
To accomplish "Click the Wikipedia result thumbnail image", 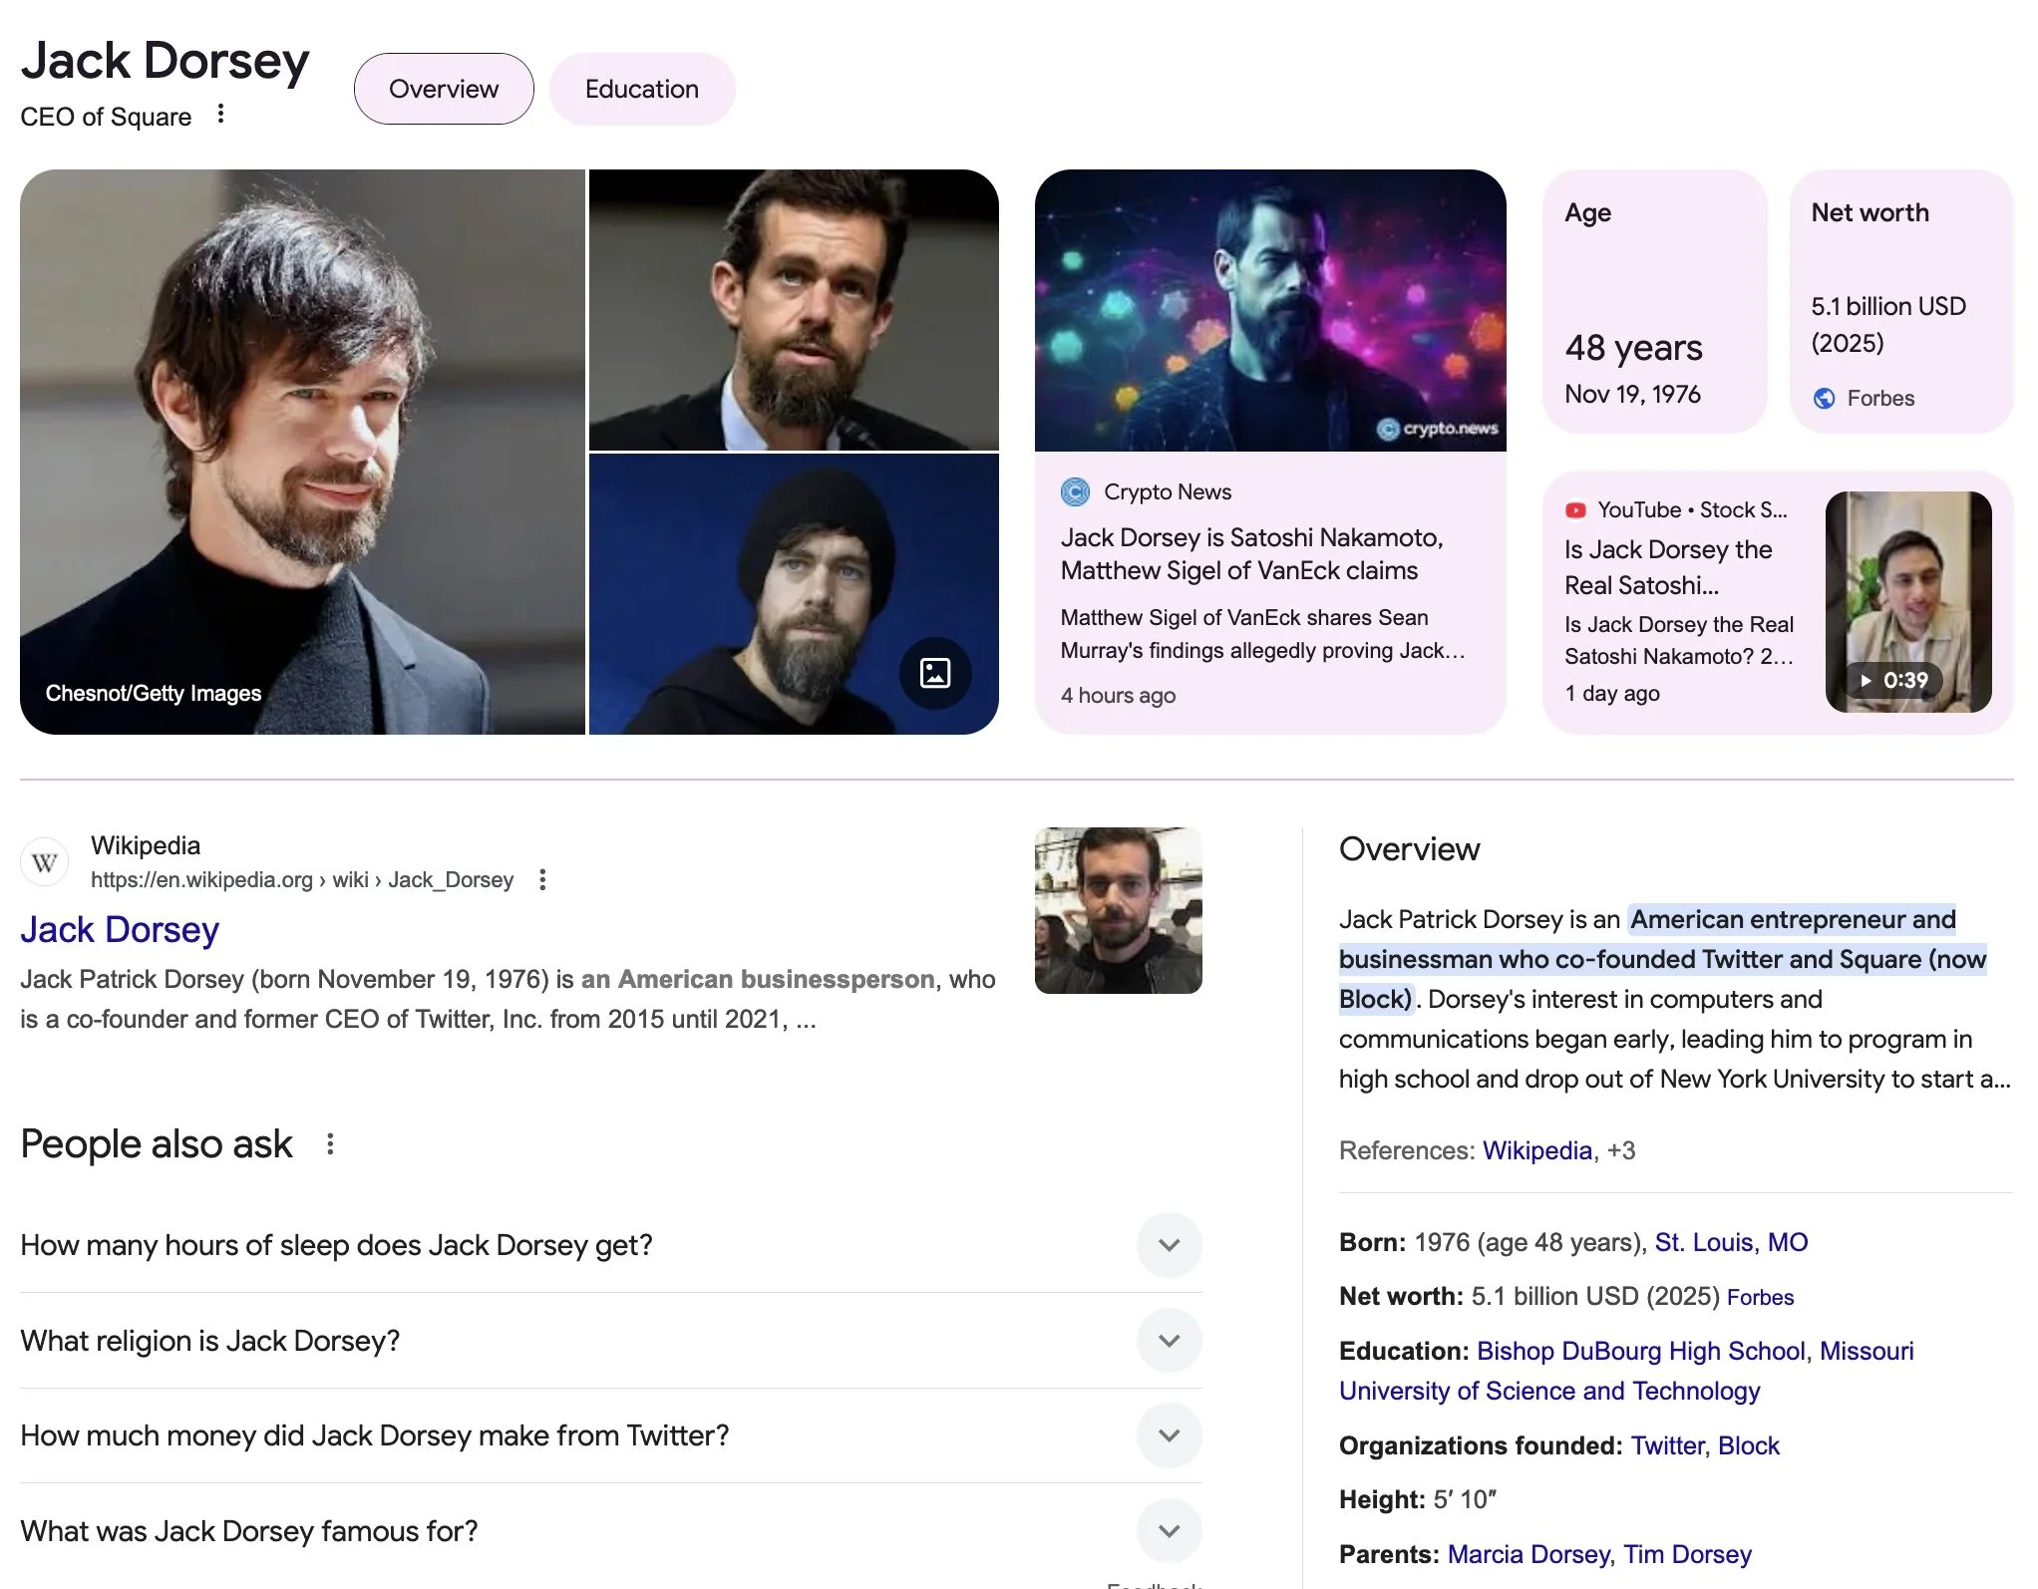I will tap(1118, 910).
